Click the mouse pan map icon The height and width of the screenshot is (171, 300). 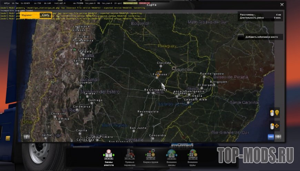[274, 126]
